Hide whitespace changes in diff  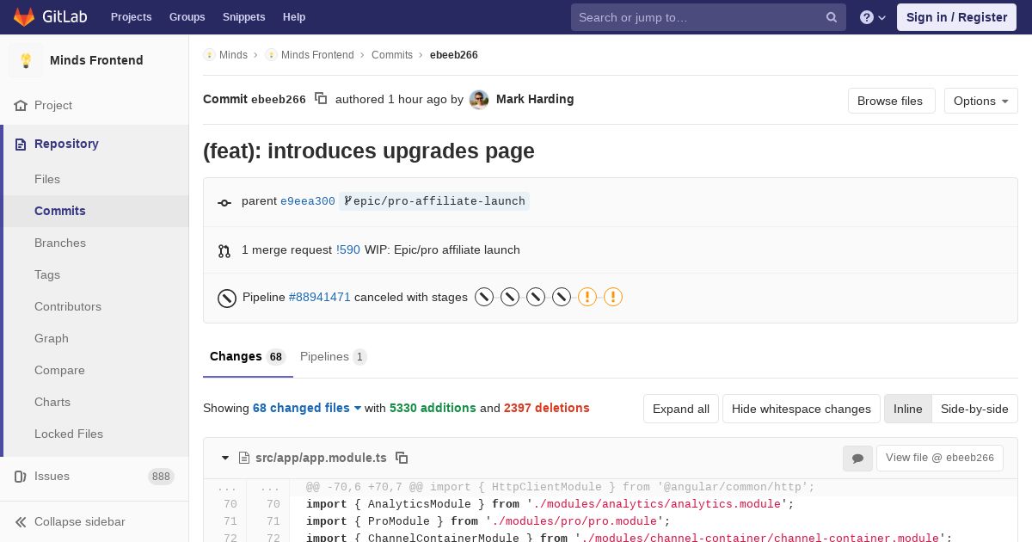[x=801, y=409]
